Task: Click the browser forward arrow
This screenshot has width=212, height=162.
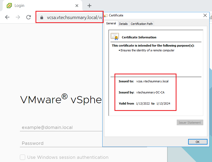Action: [18, 17]
